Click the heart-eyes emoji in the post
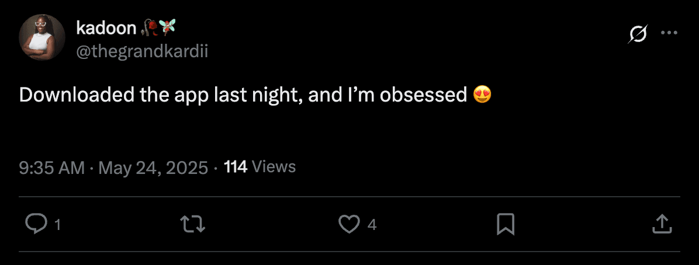This screenshot has width=699, height=265. [482, 94]
